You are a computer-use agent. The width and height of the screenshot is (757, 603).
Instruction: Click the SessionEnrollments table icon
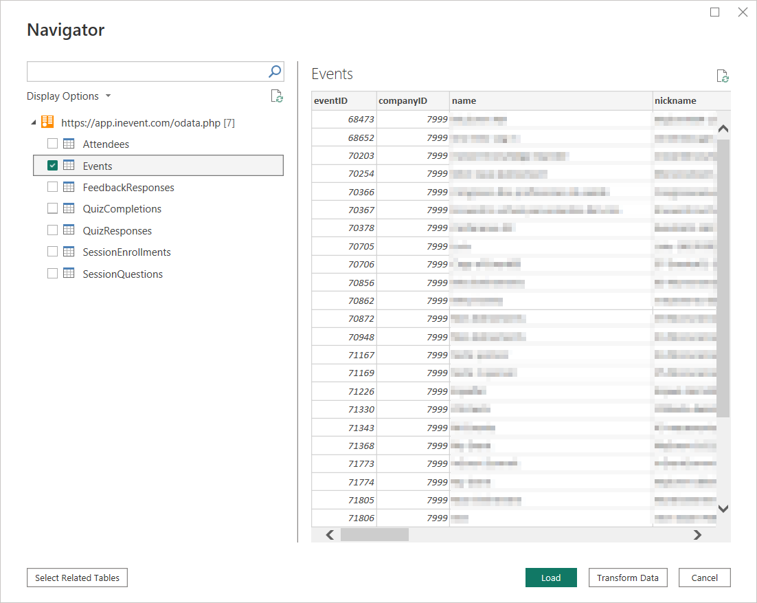(69, 252)
